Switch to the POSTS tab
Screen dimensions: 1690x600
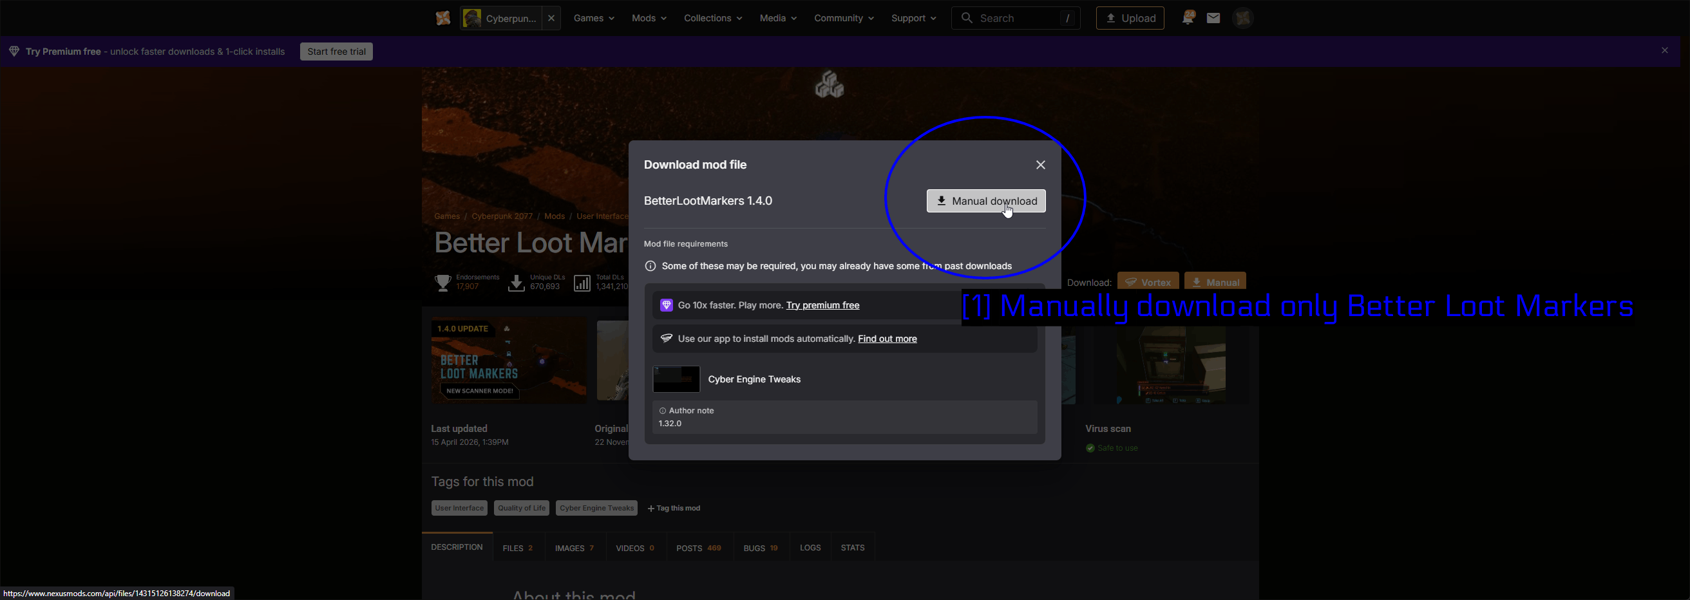[699, 548]
